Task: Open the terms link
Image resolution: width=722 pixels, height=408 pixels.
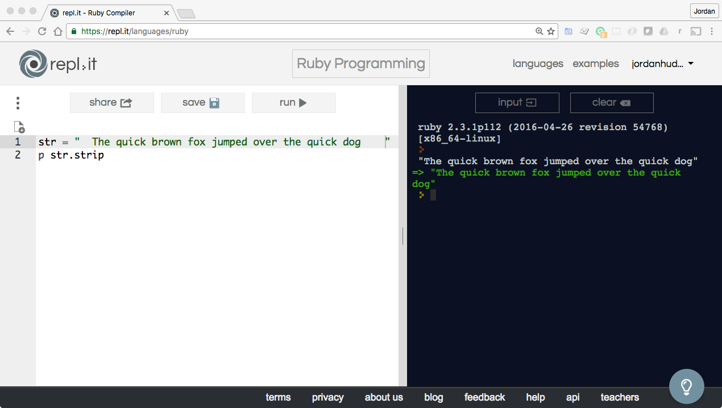Action: click(278, 397)
